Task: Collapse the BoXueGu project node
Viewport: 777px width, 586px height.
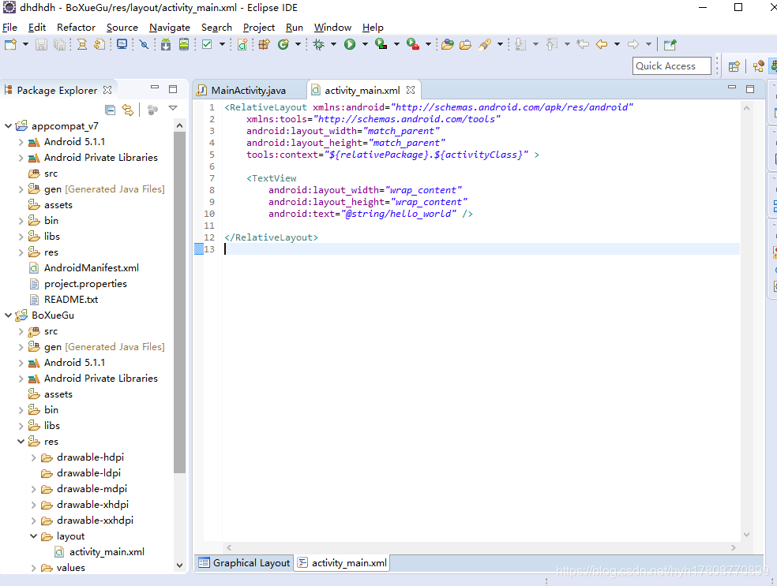Action: click(9, 315)
